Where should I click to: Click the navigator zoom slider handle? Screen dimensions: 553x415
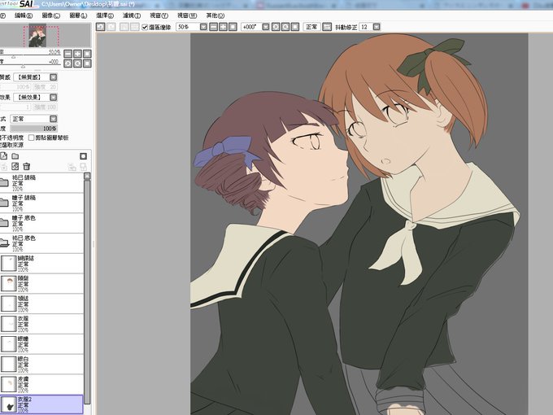point(13,56)
